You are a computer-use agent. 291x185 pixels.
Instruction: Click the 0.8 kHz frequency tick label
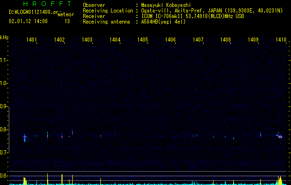(4, 129)
